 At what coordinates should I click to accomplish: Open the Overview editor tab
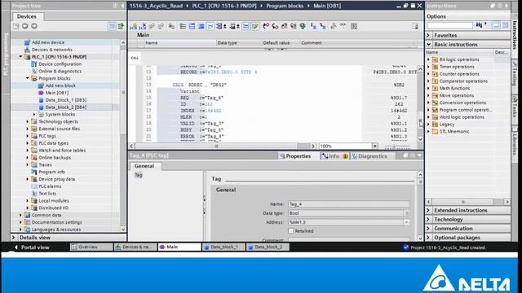point(91,247)
